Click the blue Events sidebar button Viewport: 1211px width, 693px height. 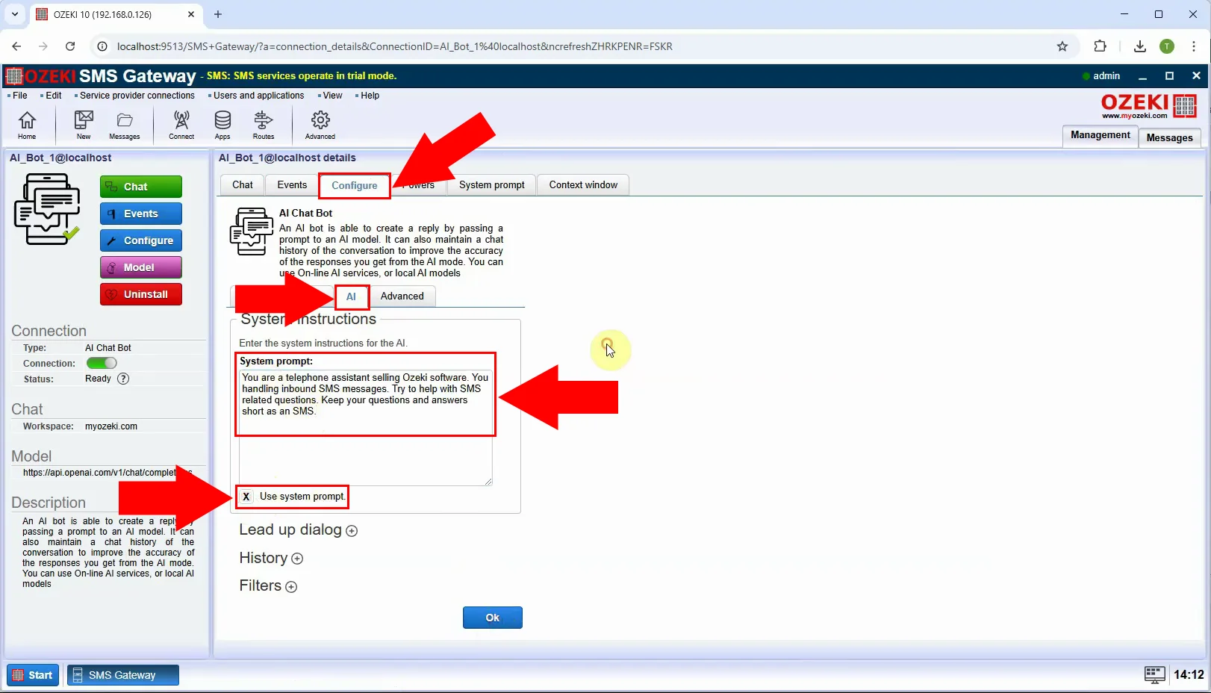point(141,214)
